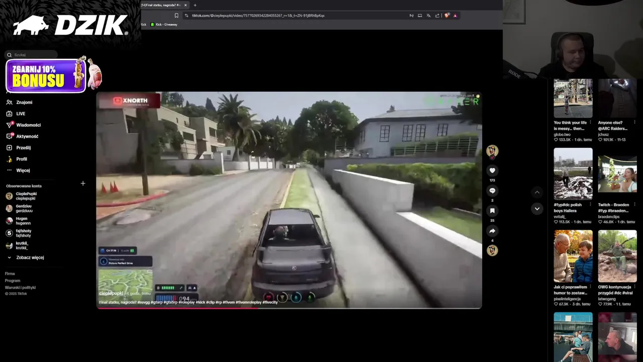Viewport: 643px width, 362px height.
Task: Click the browser bookmark icon beside the address bar
Action: tap(176, 15)
